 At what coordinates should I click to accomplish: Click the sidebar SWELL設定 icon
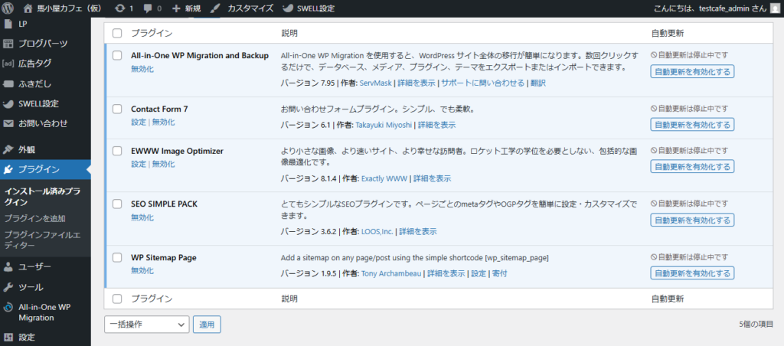(8, 104)
